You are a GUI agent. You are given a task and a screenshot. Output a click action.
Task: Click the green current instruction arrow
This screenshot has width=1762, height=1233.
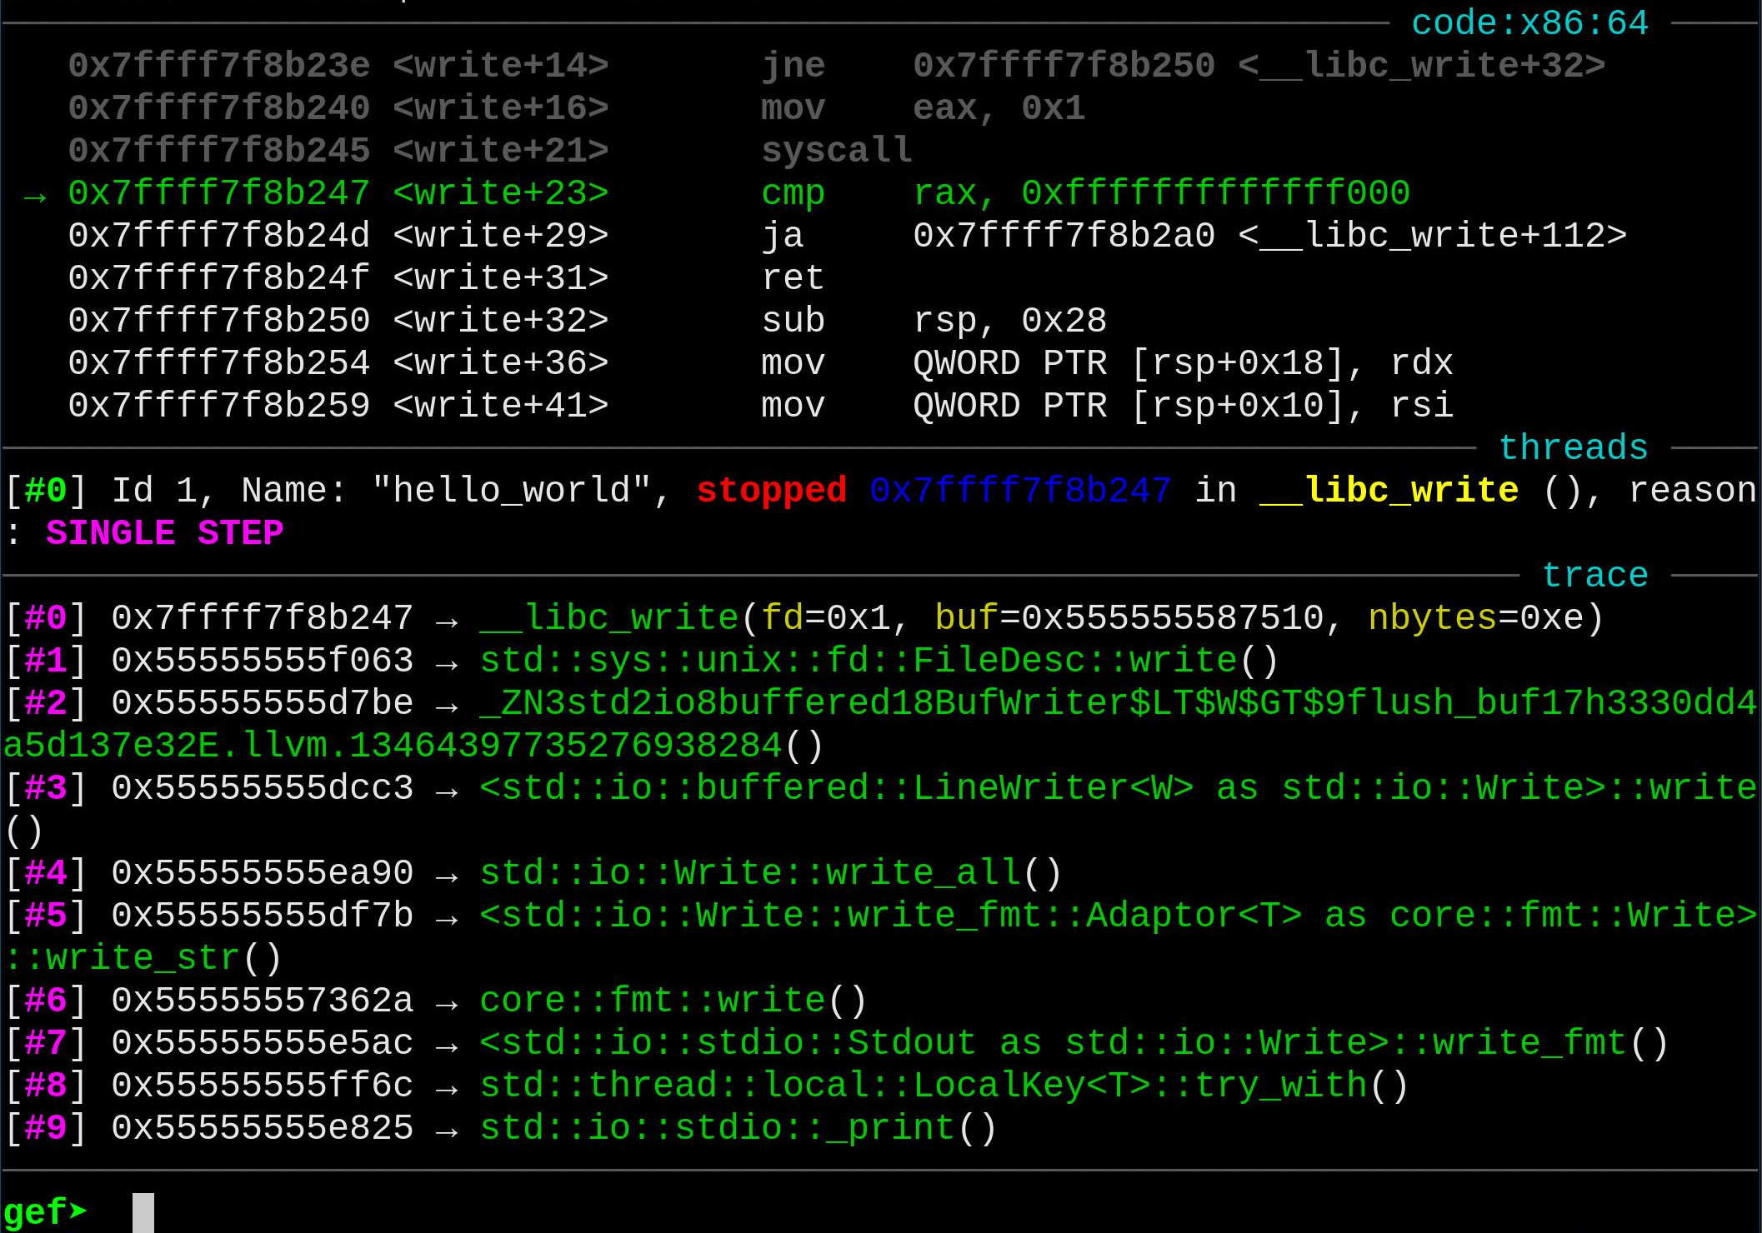tap(35, 196)
